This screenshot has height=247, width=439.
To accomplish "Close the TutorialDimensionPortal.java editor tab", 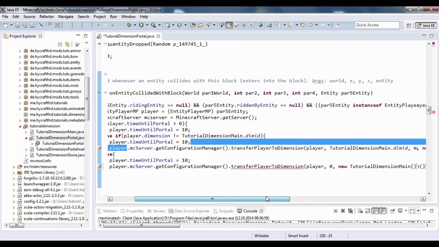I will point(158,36).
